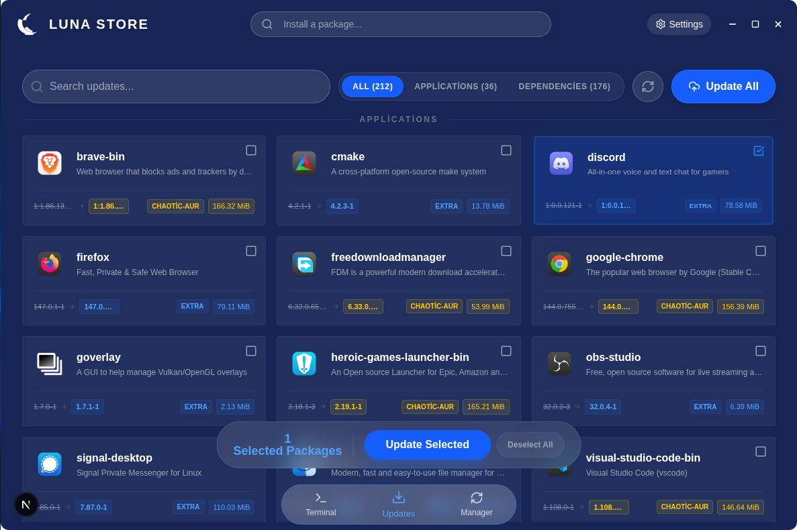This screenshot has height=530, width=797.
Task: Click the brave-bin CHAOTIC-AUR repo badge
Action: (175, 206)
